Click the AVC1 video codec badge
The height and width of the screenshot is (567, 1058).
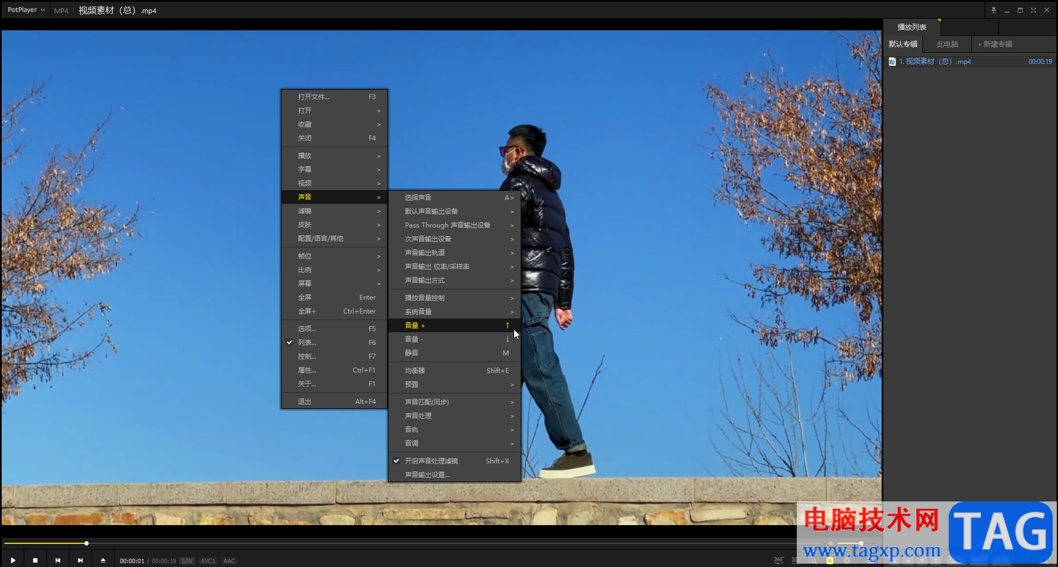tap(208, 561)
